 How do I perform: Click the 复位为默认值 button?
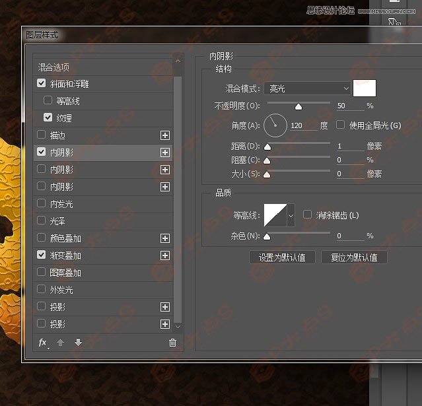pos(354,257)
